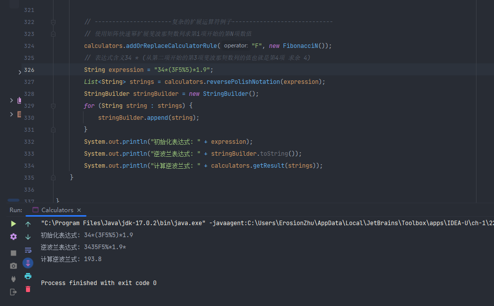
Task: Click the down arrow in console toolbar
Action: (28, 237)
